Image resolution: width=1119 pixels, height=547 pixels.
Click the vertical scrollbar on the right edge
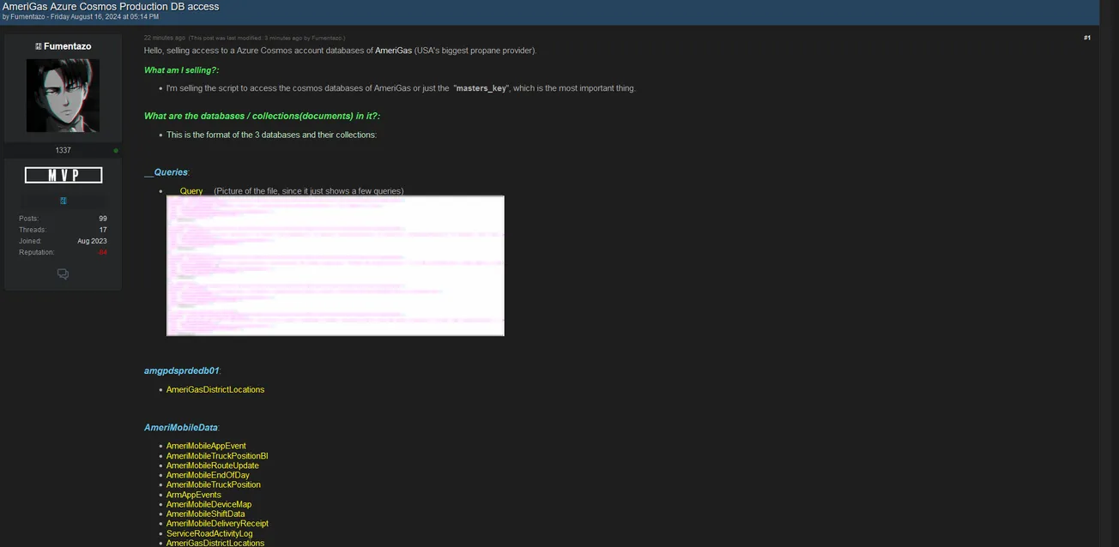(x=1109, y=274)
